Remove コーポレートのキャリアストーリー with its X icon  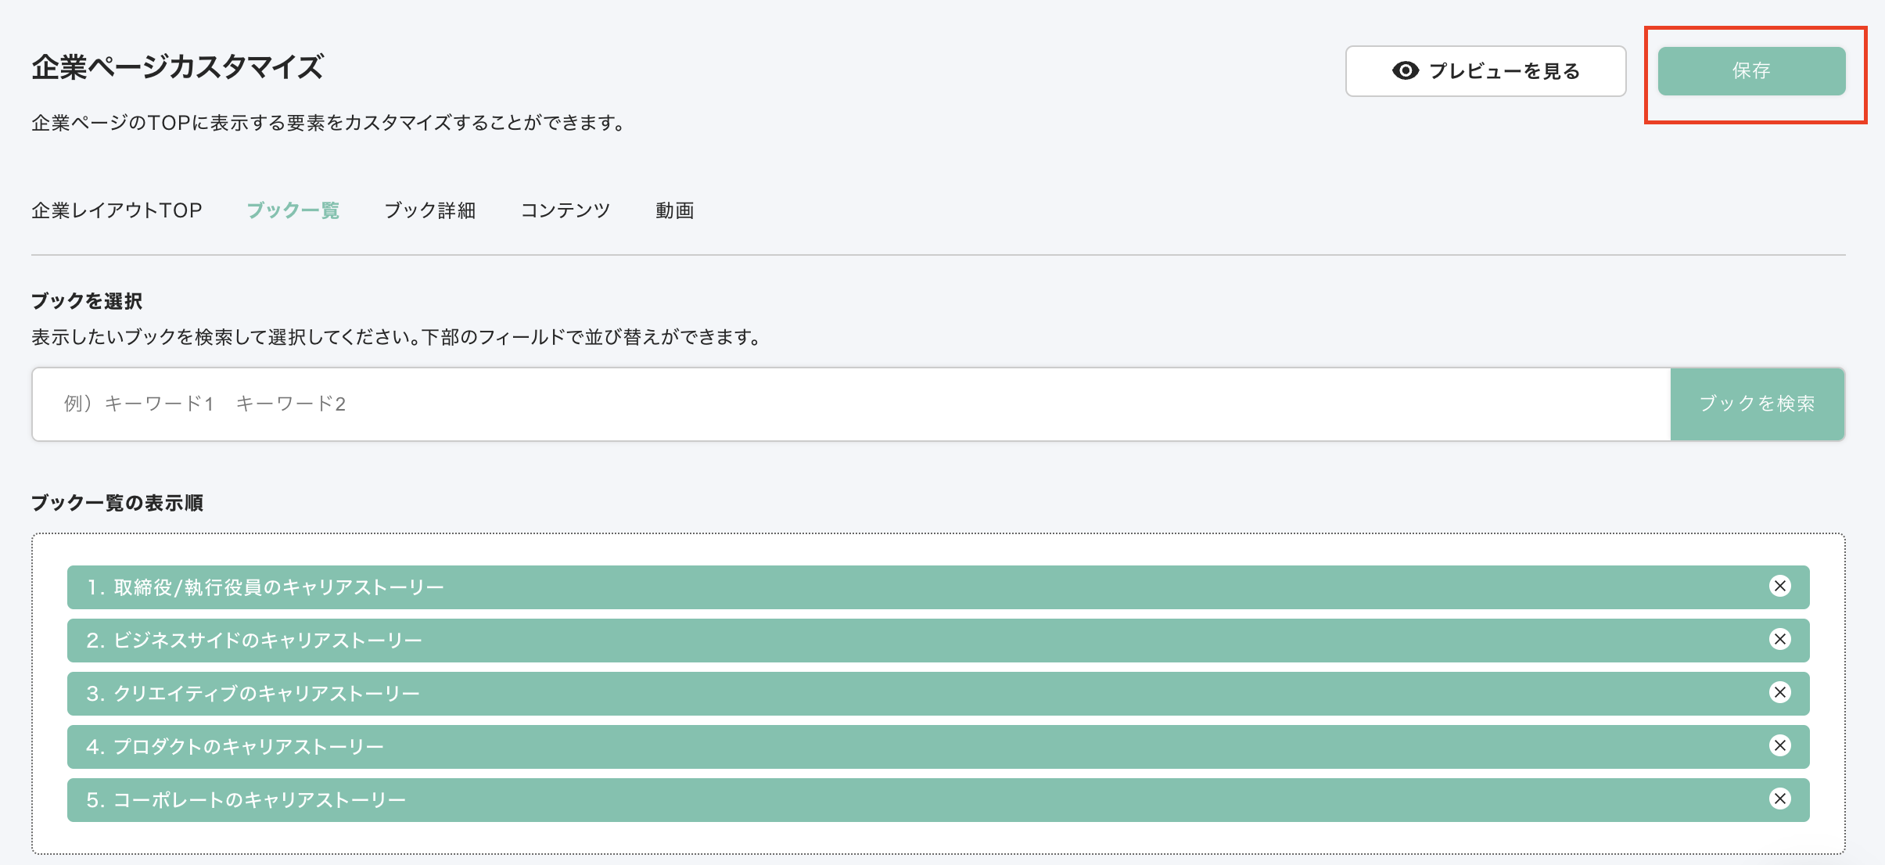point(1780,799)
